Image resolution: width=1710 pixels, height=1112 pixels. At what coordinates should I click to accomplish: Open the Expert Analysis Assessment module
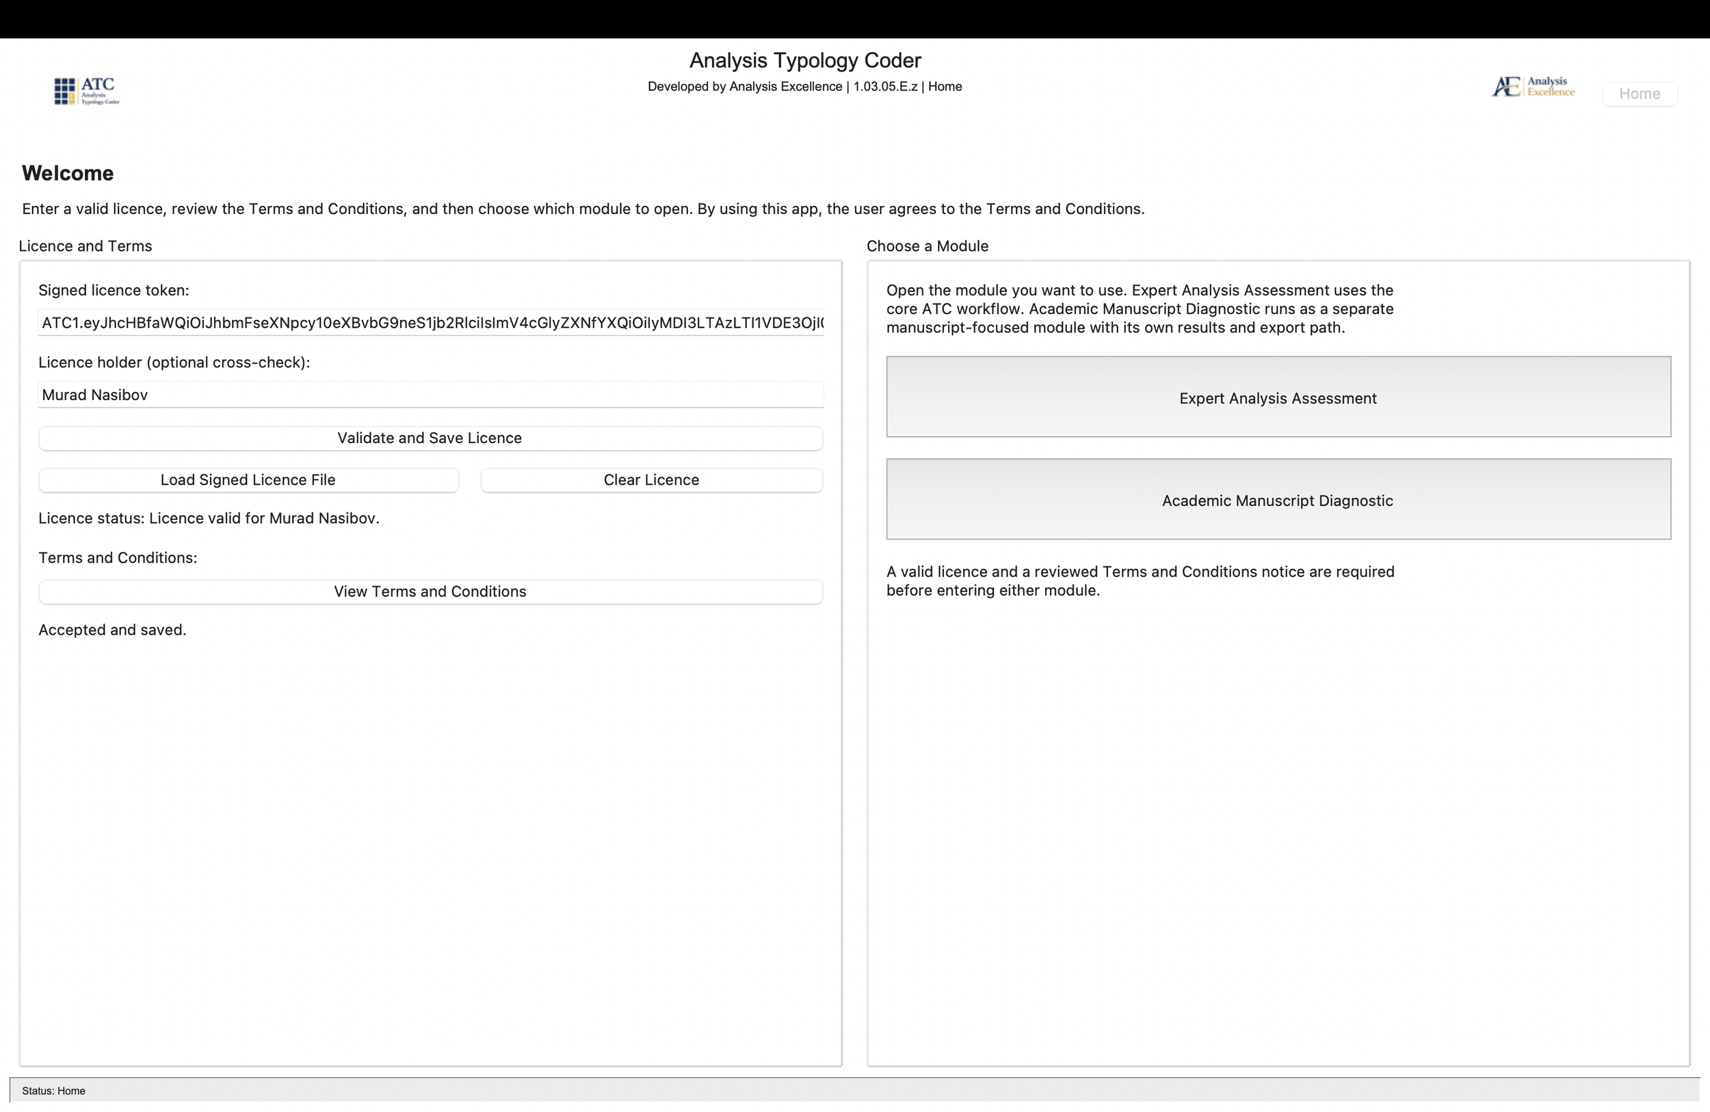pyautogui.click(x=1277, y=397)
